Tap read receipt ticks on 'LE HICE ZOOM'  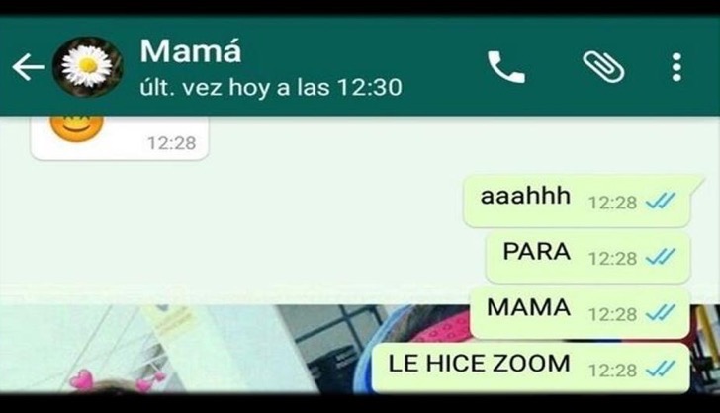pyautogui.click(x=661, y=369)
